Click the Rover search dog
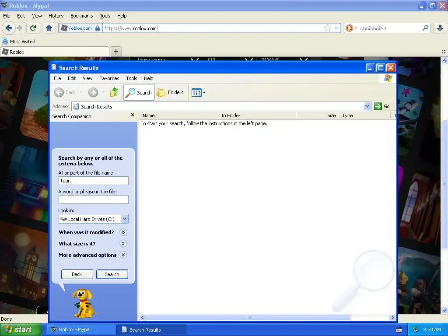 (x=83, y=304)
